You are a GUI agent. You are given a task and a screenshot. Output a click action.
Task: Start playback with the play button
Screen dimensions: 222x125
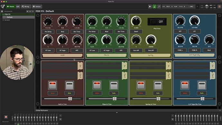pos(150,6)
